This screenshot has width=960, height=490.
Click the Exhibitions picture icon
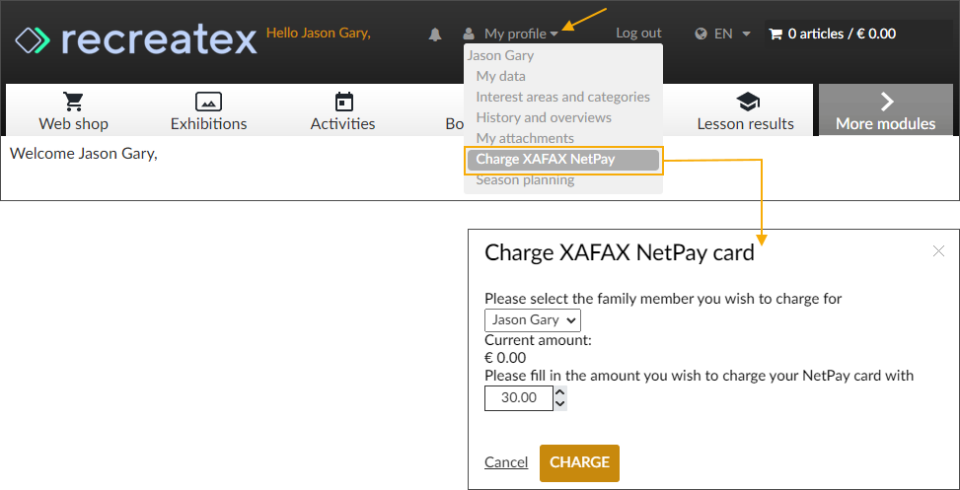pyautogui.click(x=208, y=102)
